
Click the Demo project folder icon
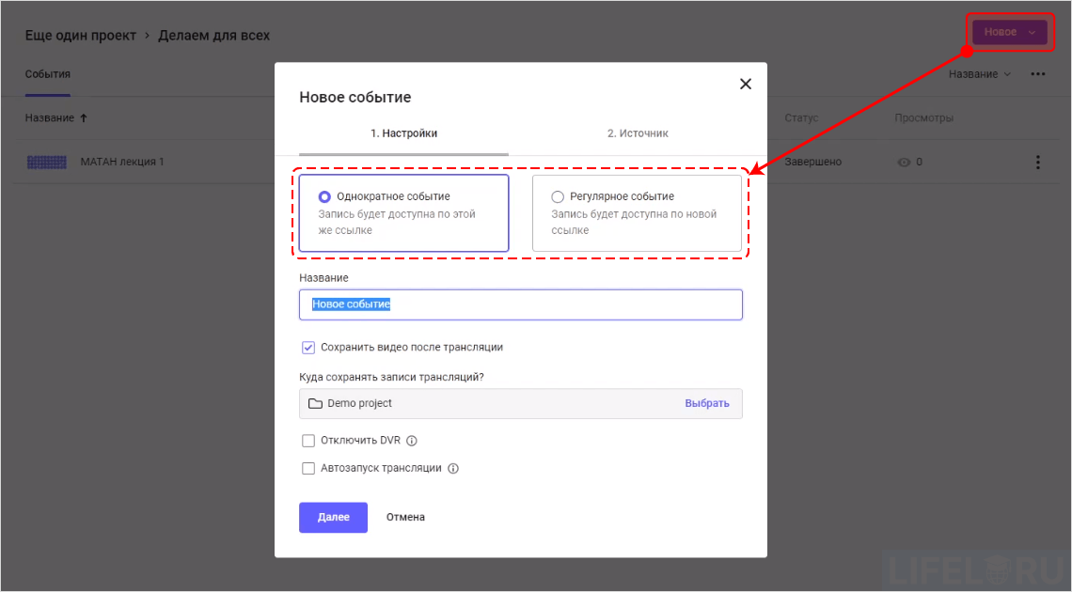pos(315,403)
